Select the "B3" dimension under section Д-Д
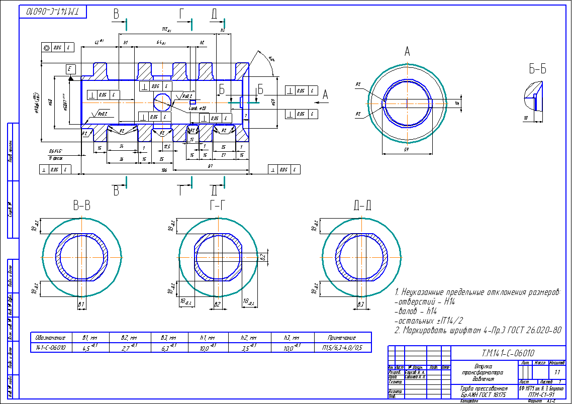572x404 pixels. point(360,304)
